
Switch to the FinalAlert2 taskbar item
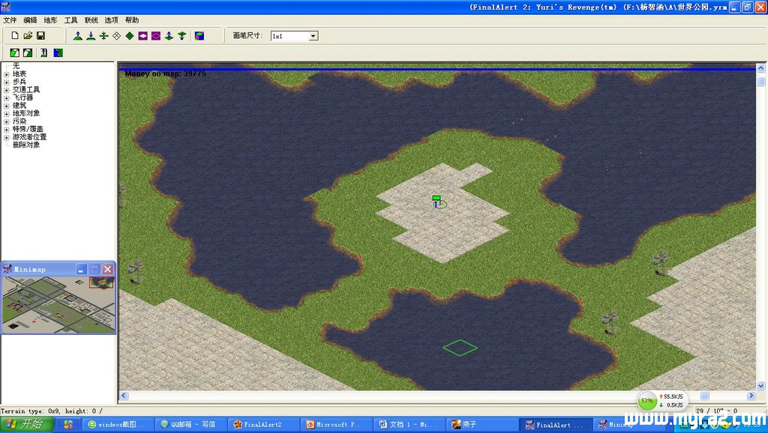click(263, 424)
